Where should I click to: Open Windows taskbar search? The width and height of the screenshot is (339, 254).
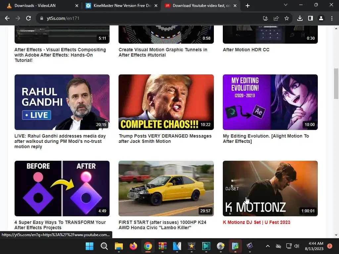(x=104, y=246)
